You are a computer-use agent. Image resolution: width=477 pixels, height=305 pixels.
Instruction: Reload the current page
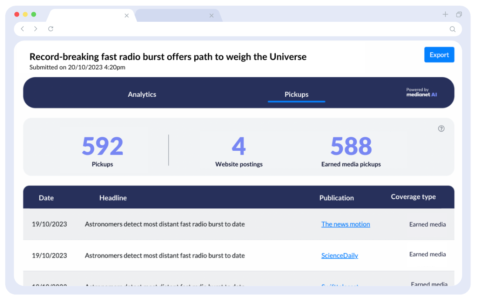point(51,29)
